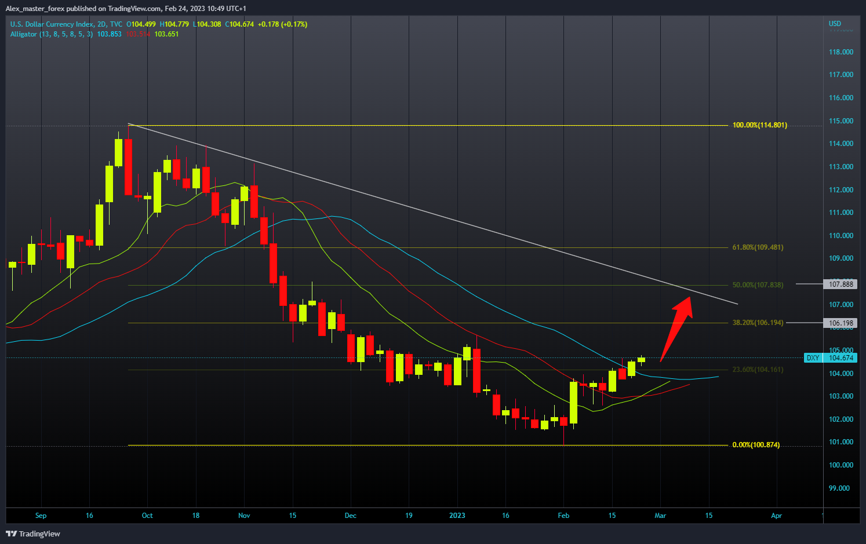Click the change value +0.178 (+0.17%)

283,24
